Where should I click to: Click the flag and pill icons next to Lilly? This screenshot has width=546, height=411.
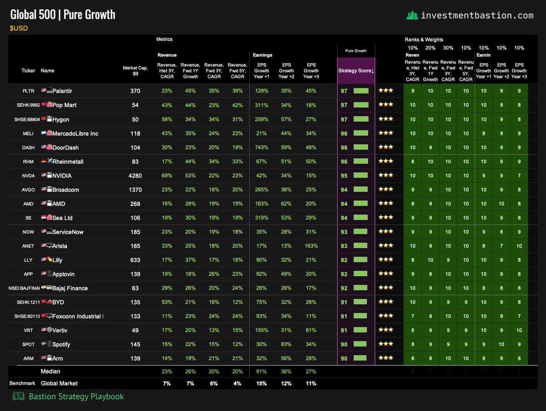click(x=46, y=260)
